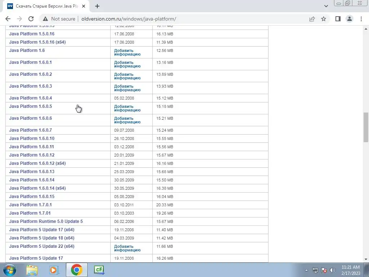Click the network tray icon
369x277 pixels.
[x=315, y=270]
